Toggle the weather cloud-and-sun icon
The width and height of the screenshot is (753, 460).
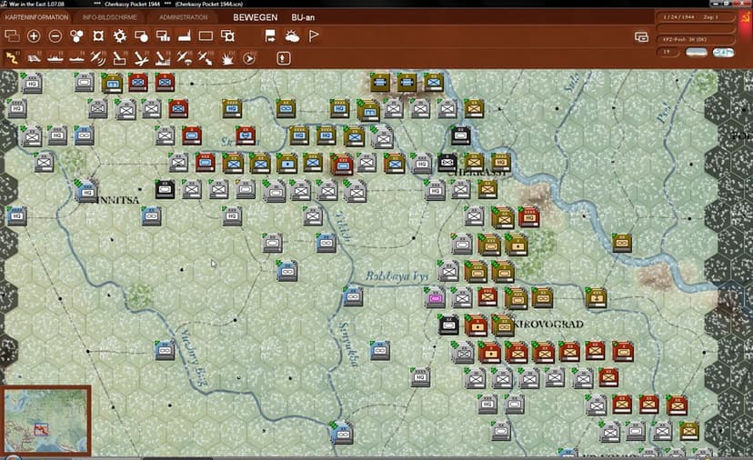tap(292, 36)
